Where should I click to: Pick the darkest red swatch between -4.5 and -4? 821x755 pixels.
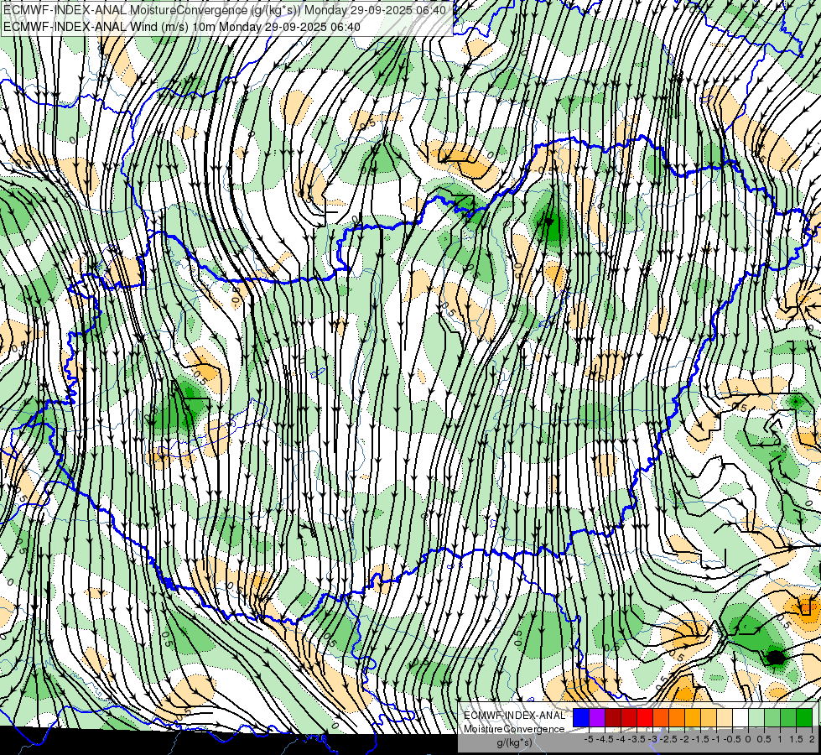click(613, 717)
